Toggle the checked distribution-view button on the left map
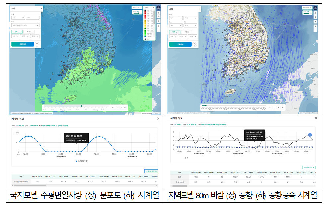 137,7
